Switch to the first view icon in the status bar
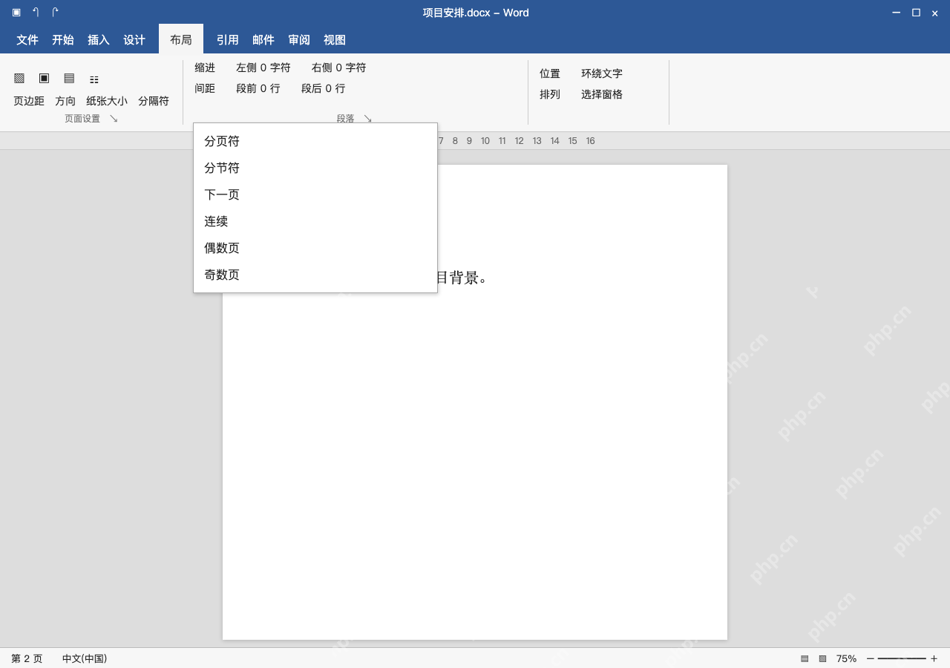The height and width of the screenshot is (668, 950). pyautogui.click(x=805, y=658)
